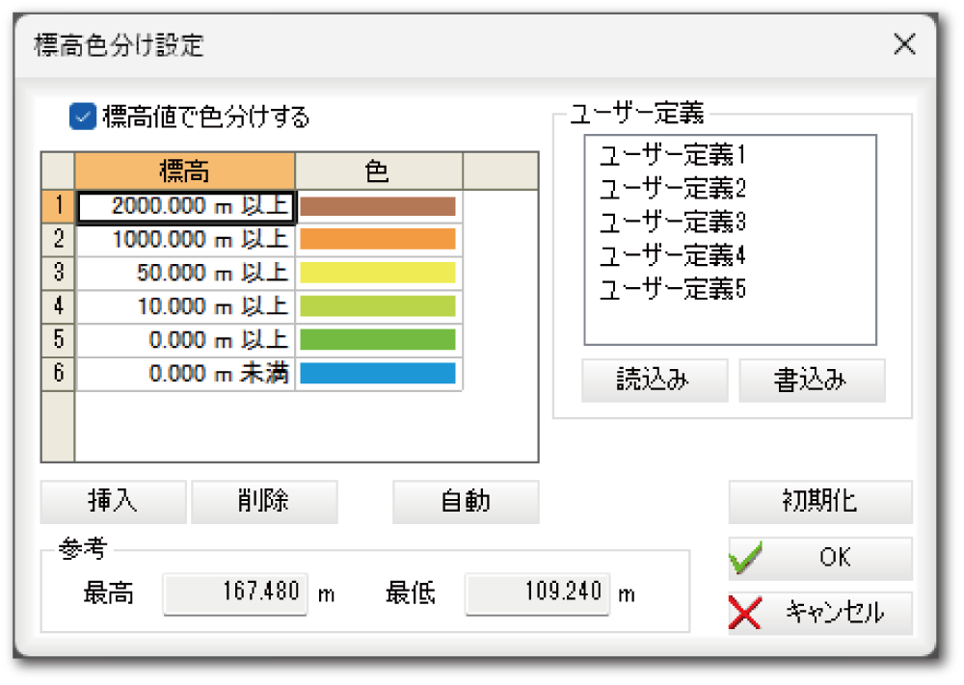Viewport: 964px width, 685px height.
Task: Click the red X キャンセル button
Action: 819,613
